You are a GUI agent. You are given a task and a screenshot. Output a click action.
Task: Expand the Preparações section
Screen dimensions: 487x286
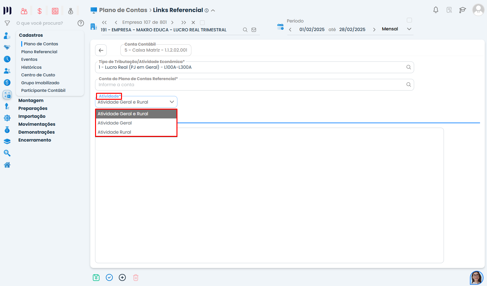[33, 108]
